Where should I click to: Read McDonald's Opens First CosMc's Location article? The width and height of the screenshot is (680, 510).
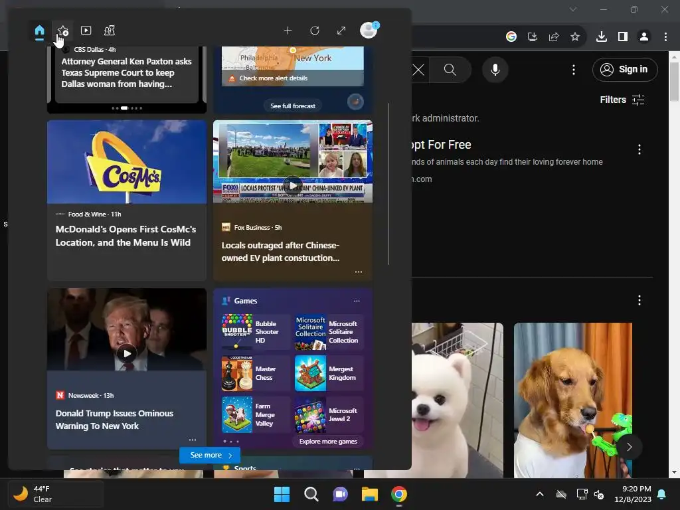click(x=126, y=236)
